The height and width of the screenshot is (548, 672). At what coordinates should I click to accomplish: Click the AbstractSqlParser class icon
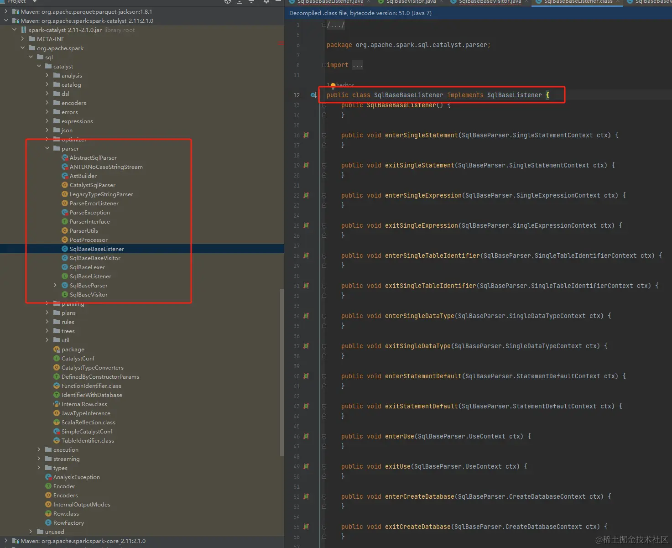(65, 158)
